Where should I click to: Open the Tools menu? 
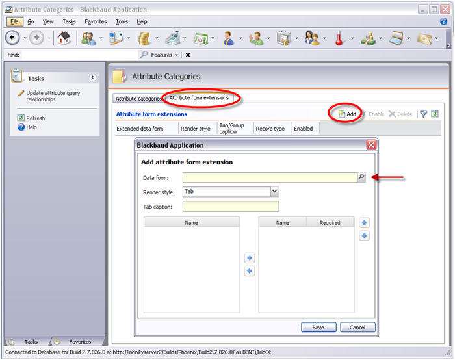pos(122,21)
